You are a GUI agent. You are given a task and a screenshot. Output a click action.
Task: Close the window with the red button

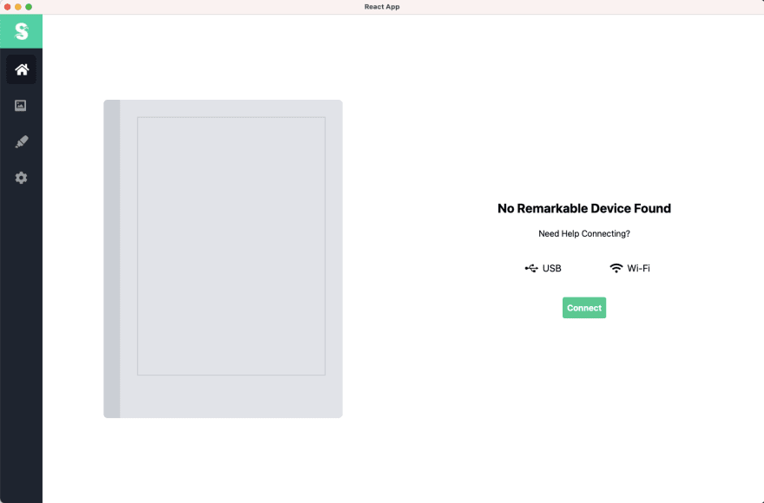coord(7,7)
